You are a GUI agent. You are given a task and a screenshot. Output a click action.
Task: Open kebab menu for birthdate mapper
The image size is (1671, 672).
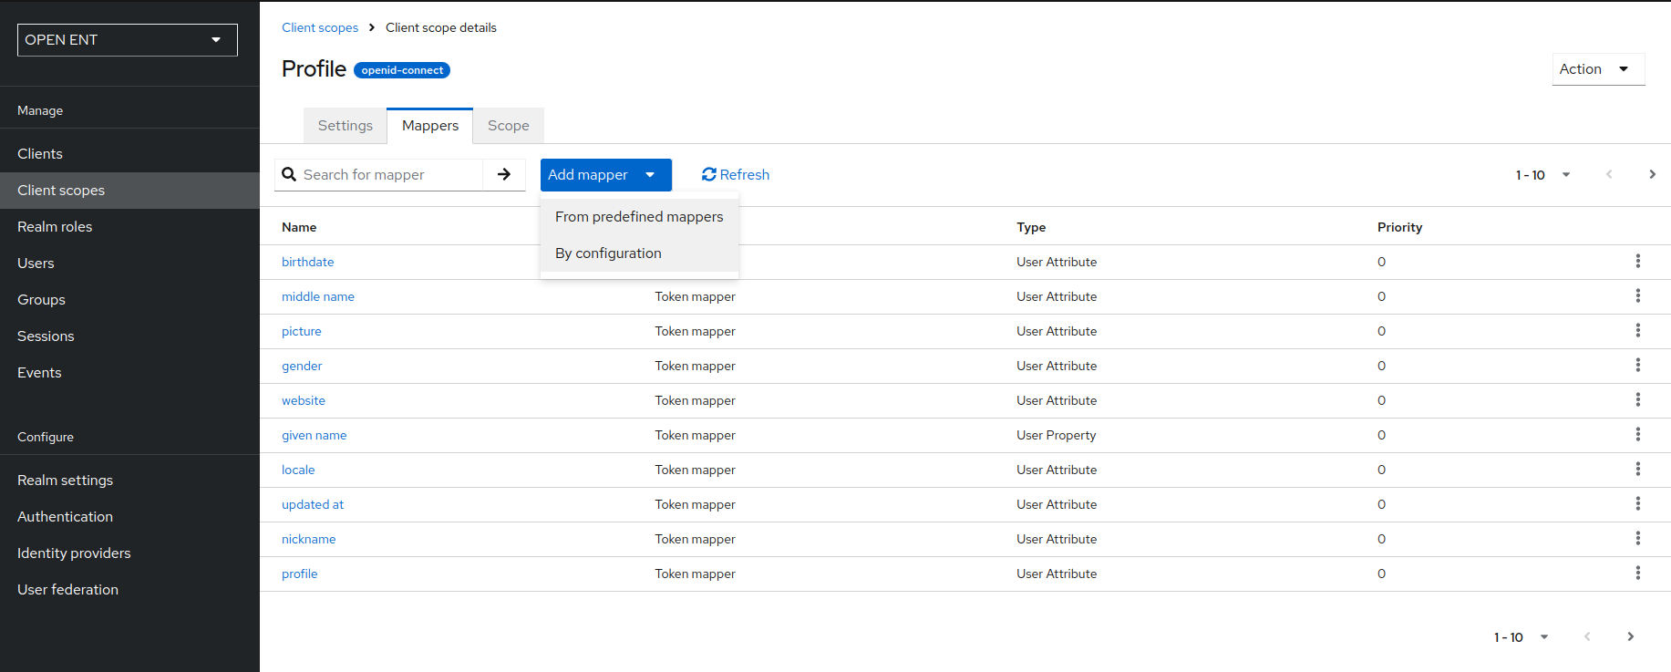point(1637,262)
